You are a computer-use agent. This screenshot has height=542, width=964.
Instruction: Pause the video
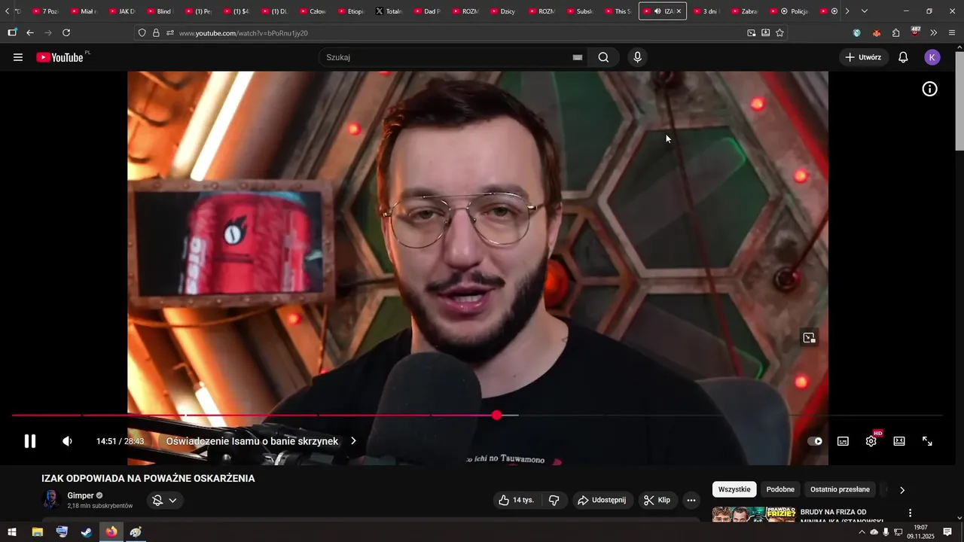coord(30,441)
